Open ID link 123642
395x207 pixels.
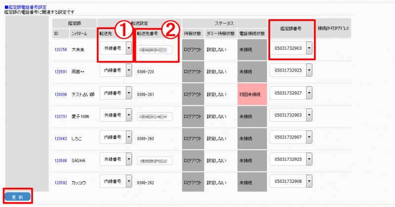click(x=60, y=138)
